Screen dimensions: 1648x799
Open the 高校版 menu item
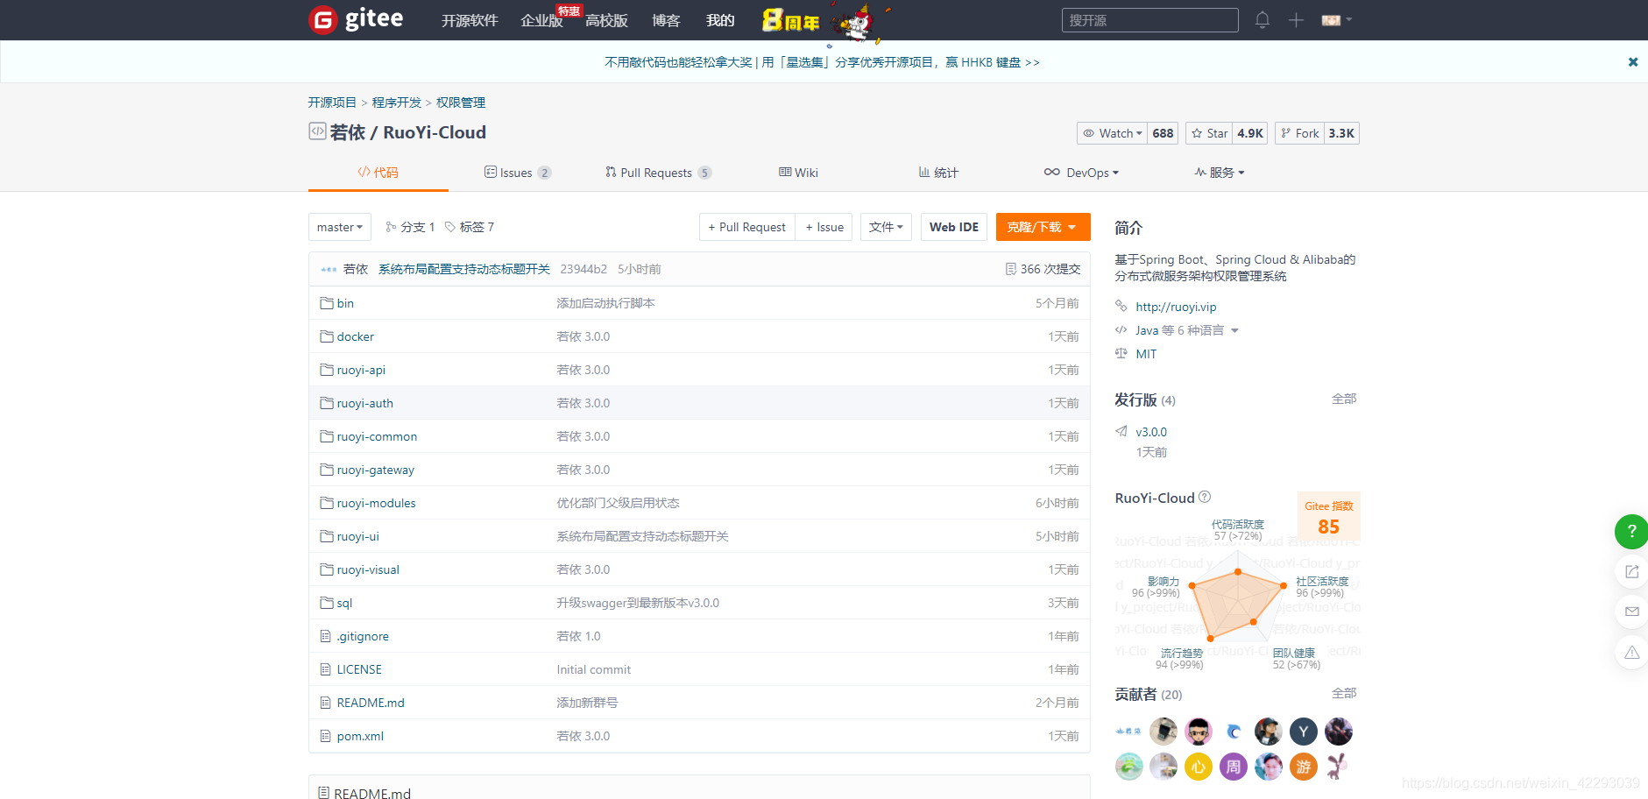(x=606, y=21)
